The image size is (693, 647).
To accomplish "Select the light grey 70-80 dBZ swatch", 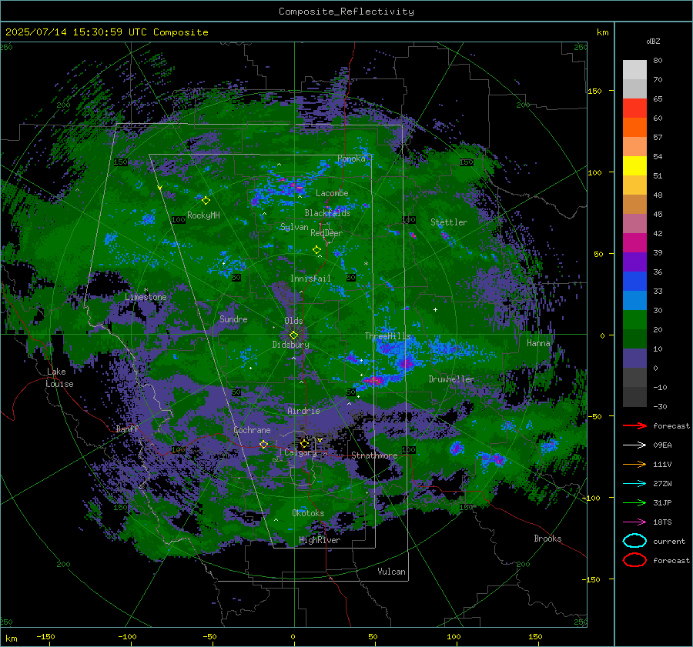I will click(634, 69).
